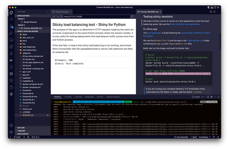Open the GitHub view in the activity bar
229x149 pixels.
[x=11, y=94]
